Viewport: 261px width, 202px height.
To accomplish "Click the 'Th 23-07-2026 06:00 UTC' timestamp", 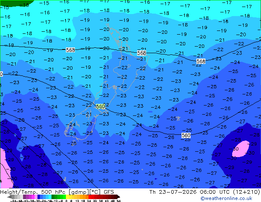I will point(190,192).
